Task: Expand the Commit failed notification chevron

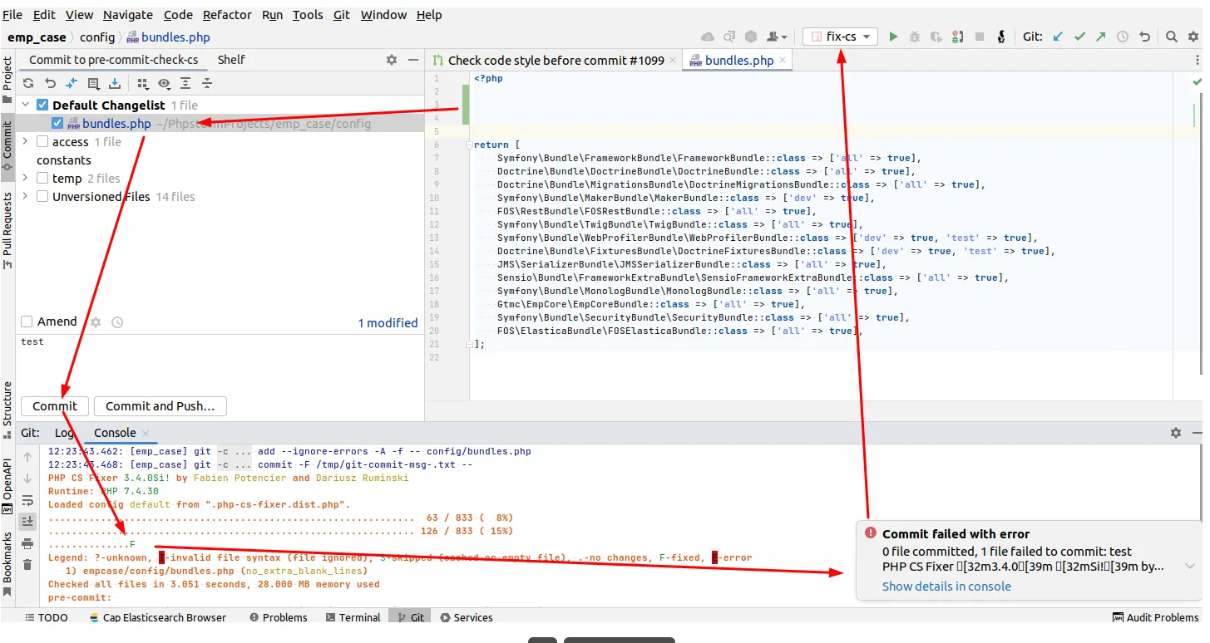Action: click(1190, 567)
